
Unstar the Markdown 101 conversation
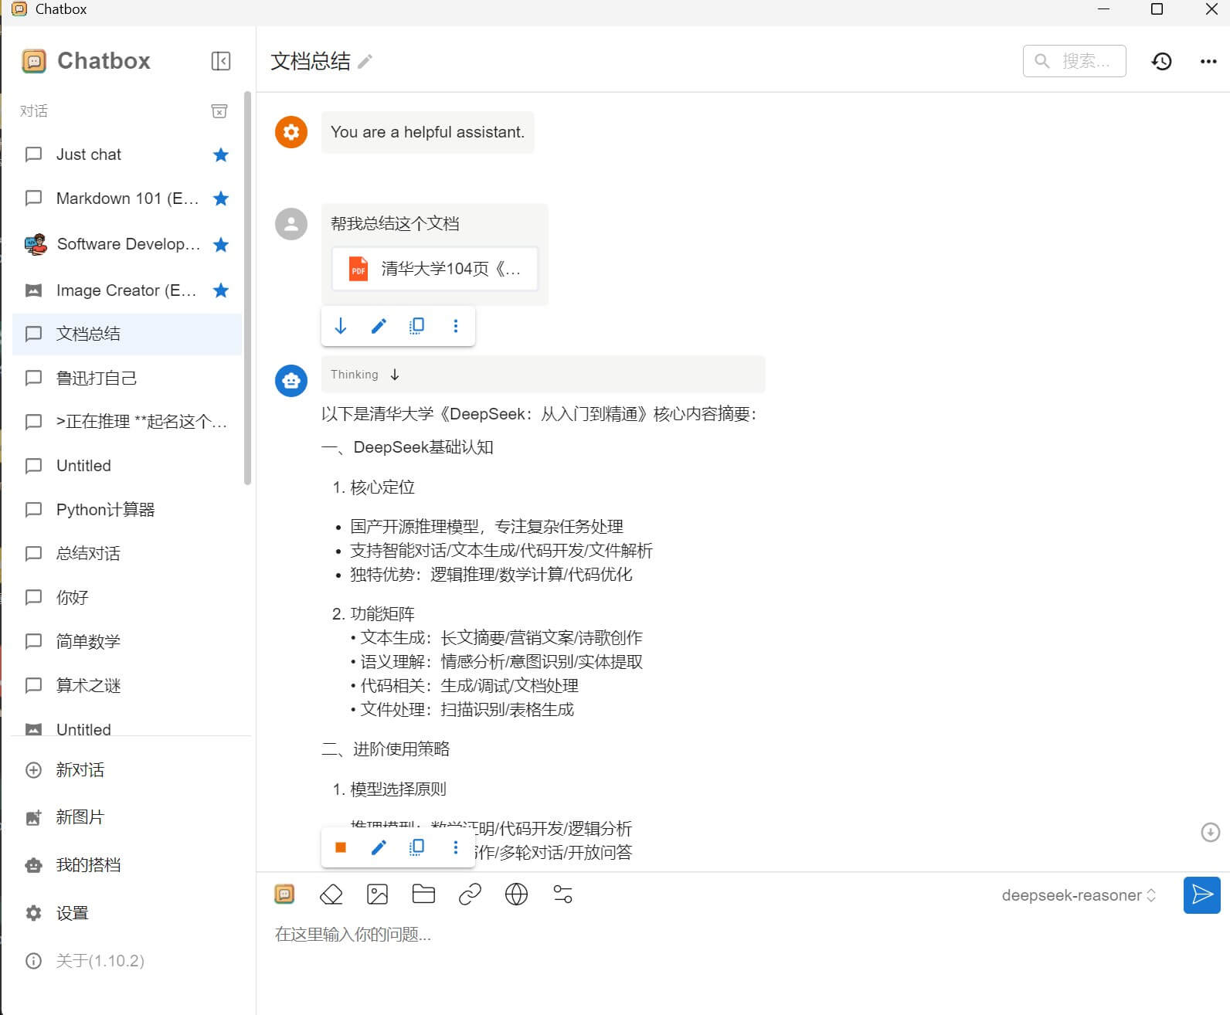pos(221,199)
